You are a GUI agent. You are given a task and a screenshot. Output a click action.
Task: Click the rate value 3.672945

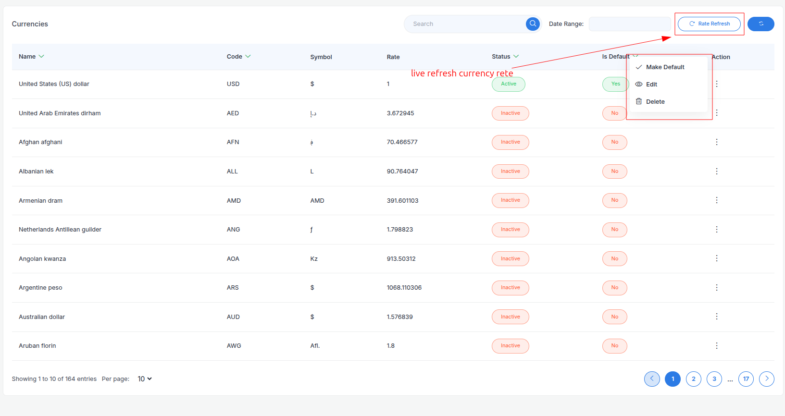(400, 113)
